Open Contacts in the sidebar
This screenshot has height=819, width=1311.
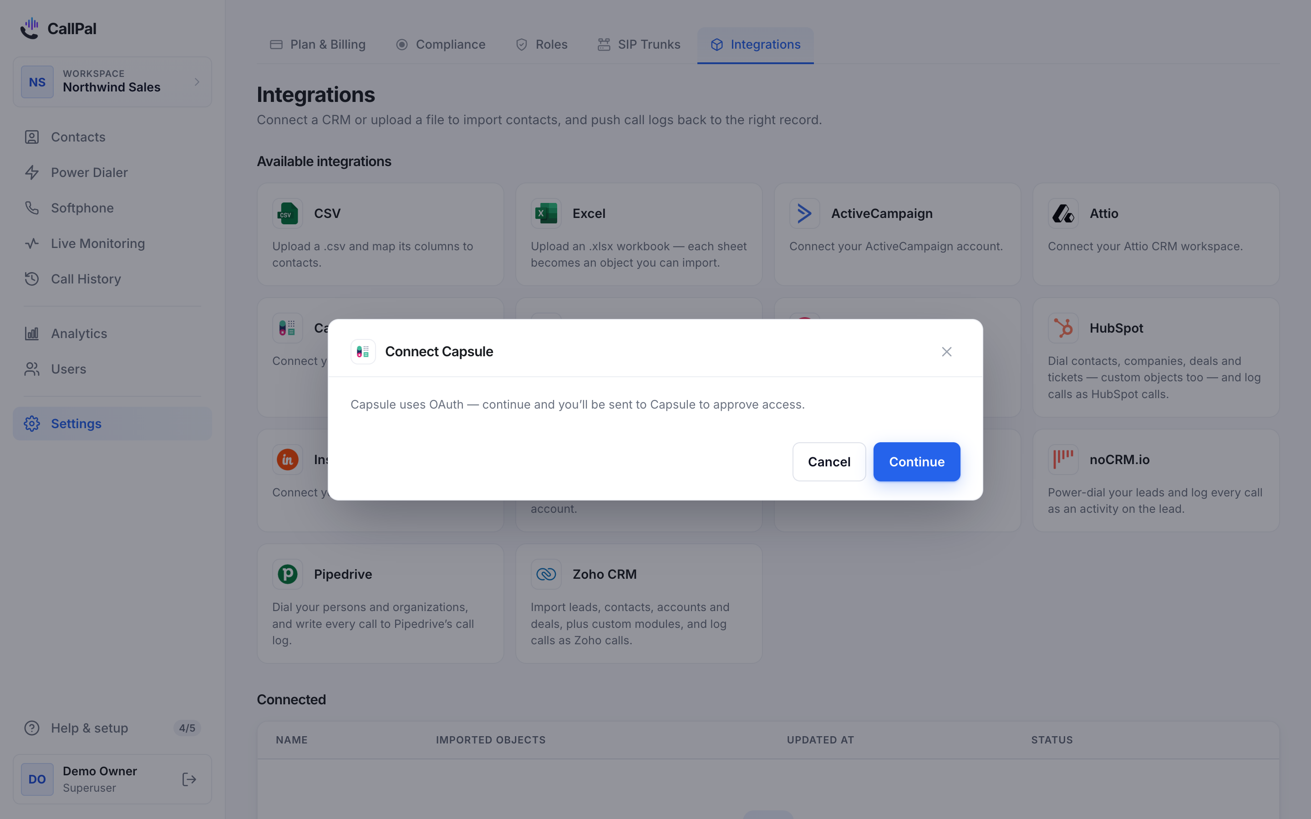tap(112, 137)
